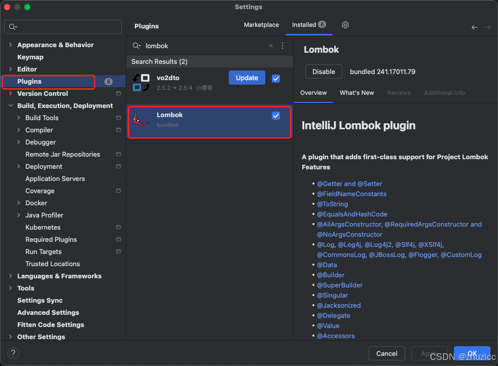Image resolution: width=498 pixels, height=366 pixels.
Task: Click the Plugins count badge 6
Action: tap(109, 82)
